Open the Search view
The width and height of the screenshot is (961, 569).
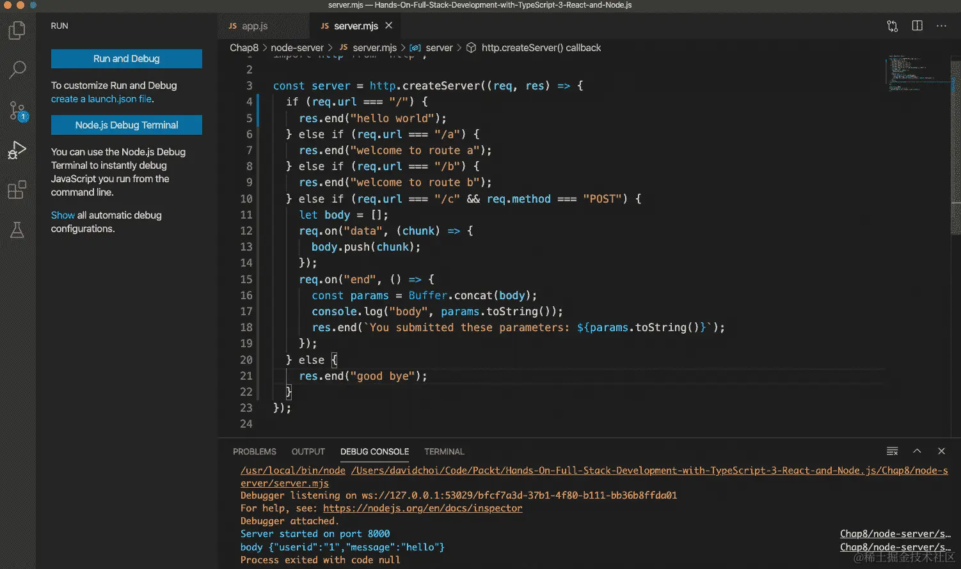tap(17, 70)
